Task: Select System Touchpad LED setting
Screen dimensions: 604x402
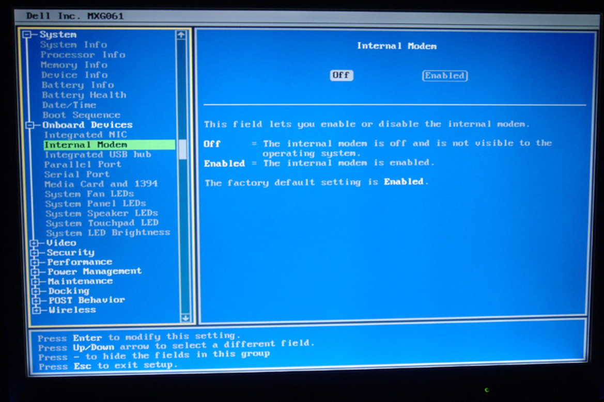Action: (x=102, y=223)
